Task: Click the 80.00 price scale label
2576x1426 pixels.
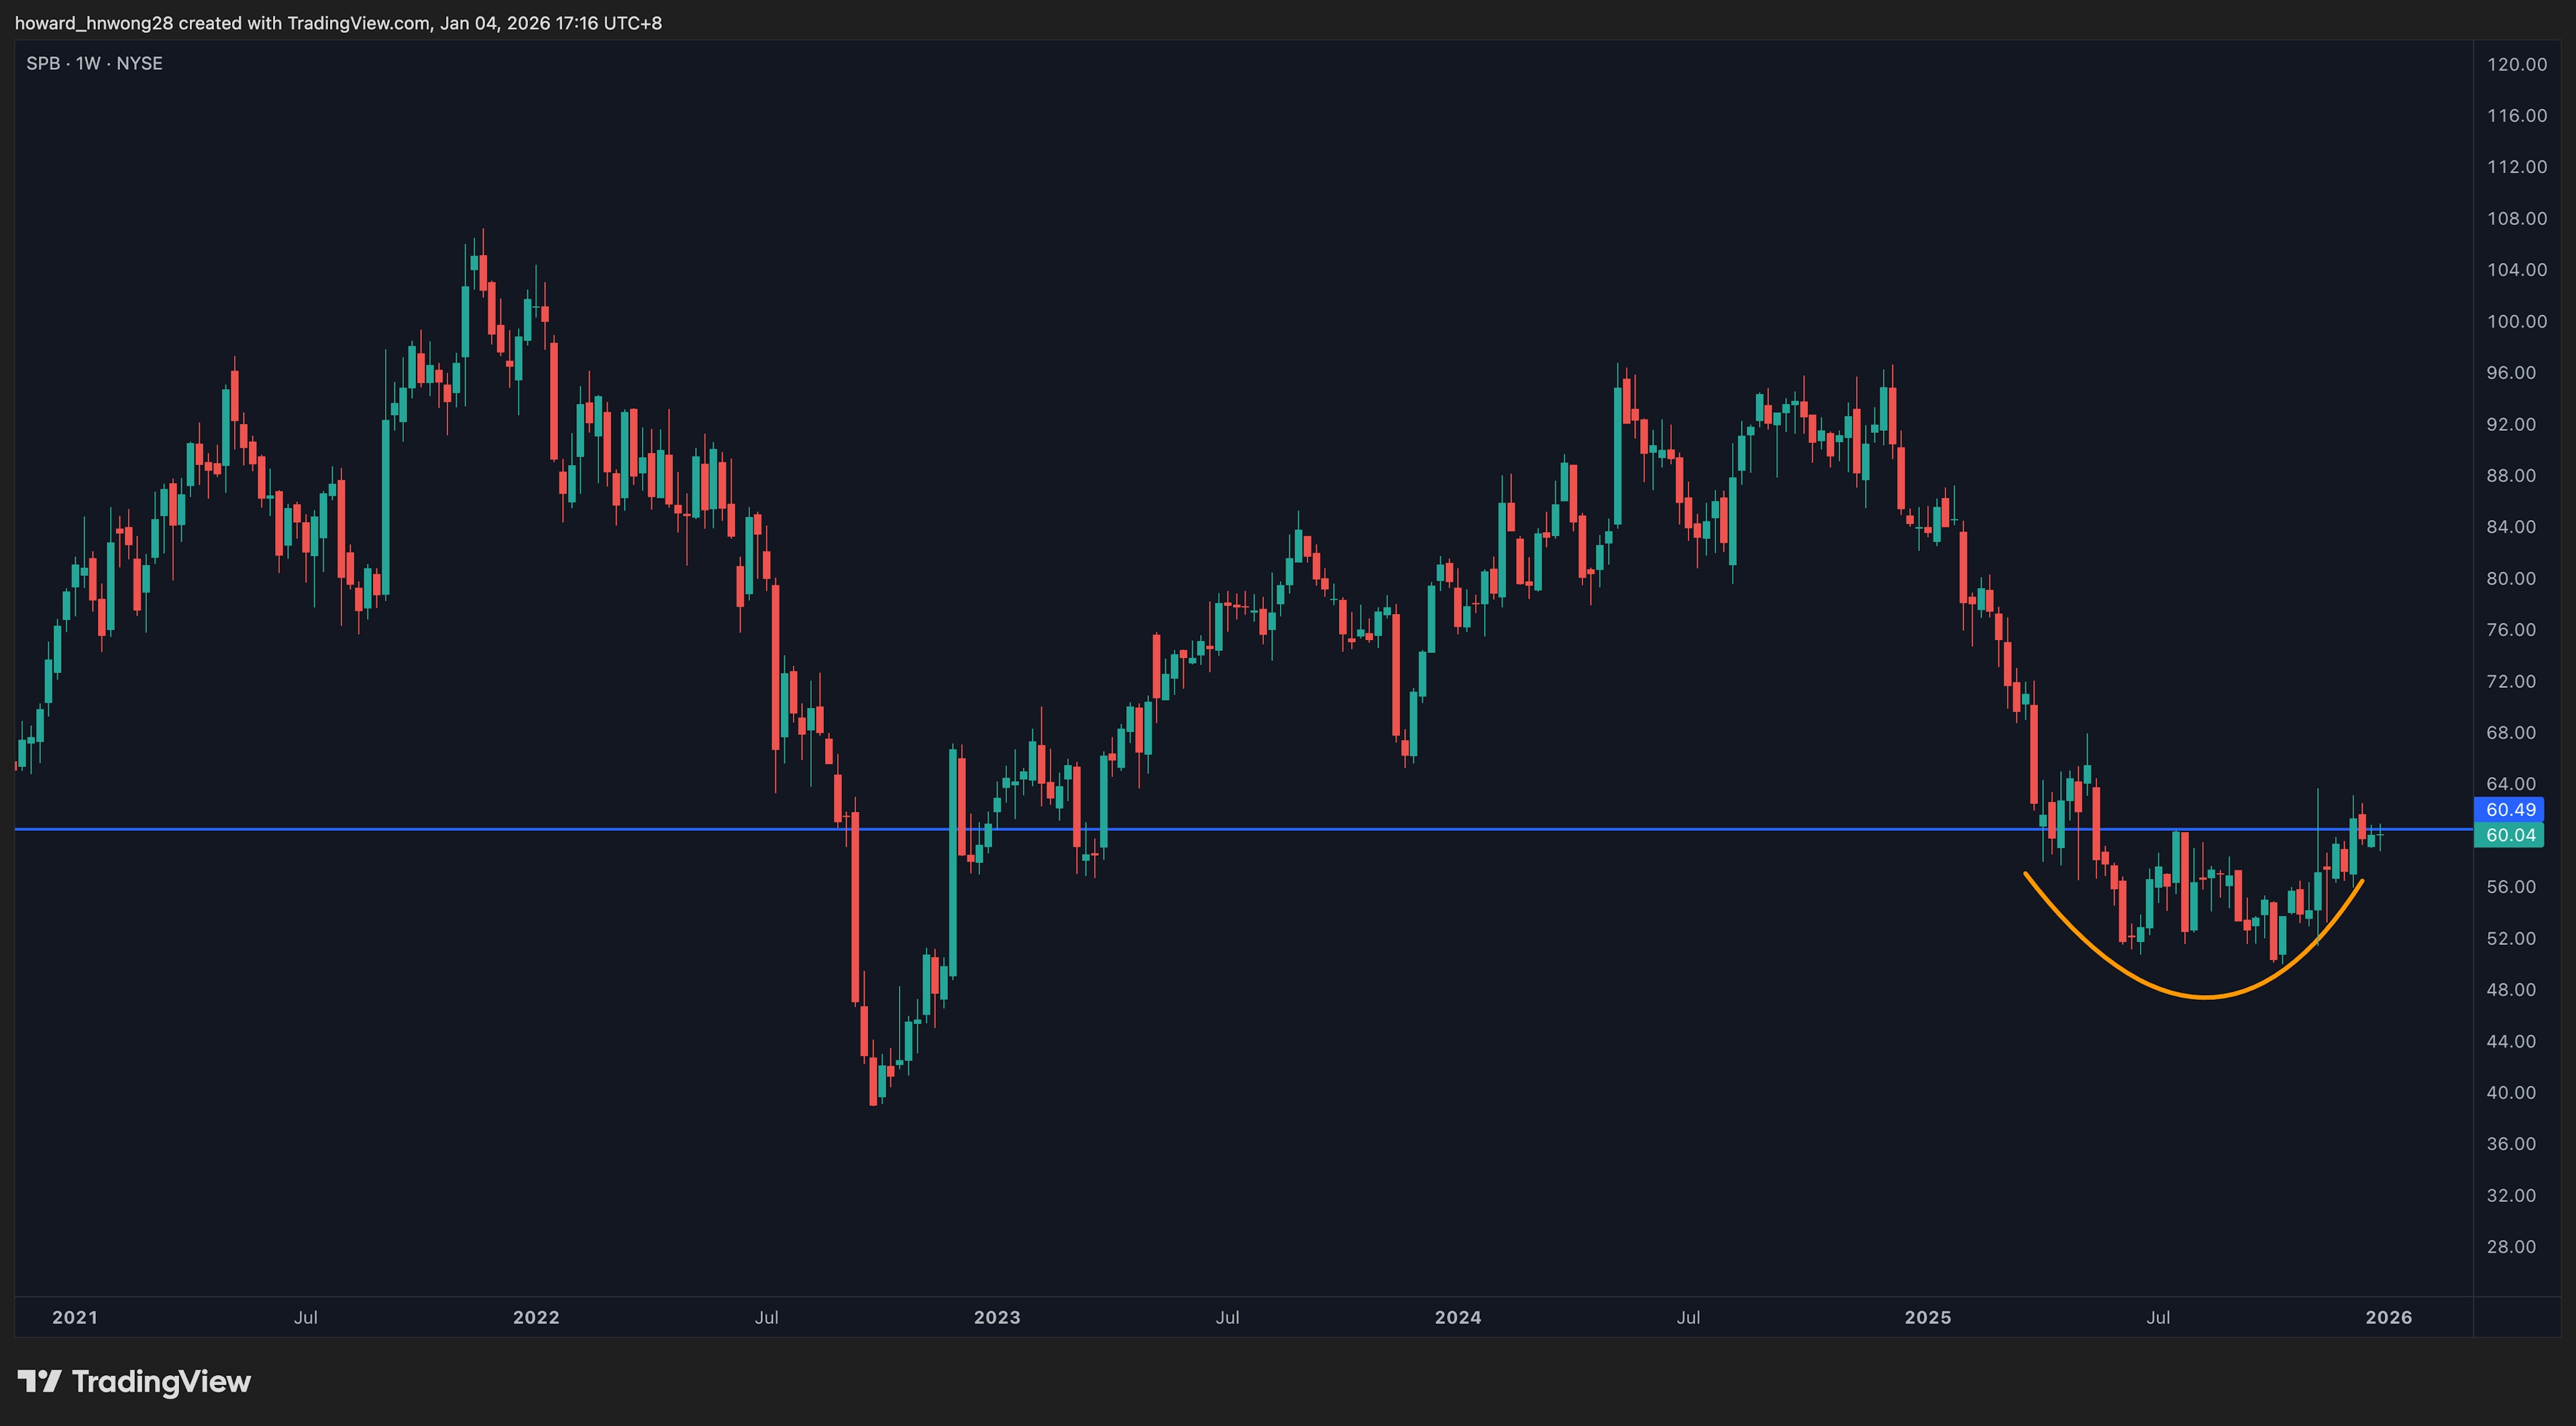Action: coord(2511,578)
